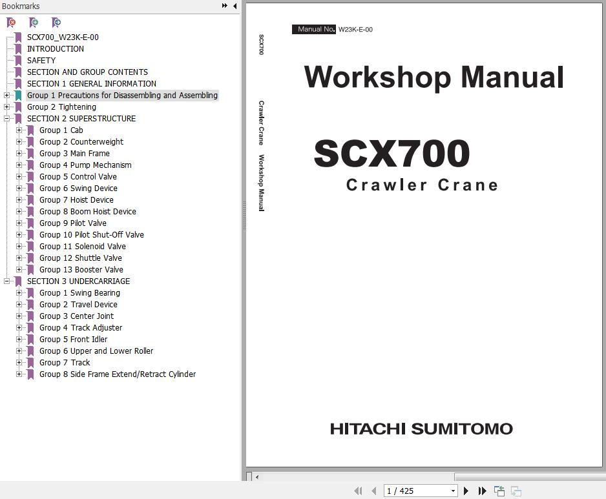
Task: Expand the Group 7 Hoist Device node
Action: 19,199
